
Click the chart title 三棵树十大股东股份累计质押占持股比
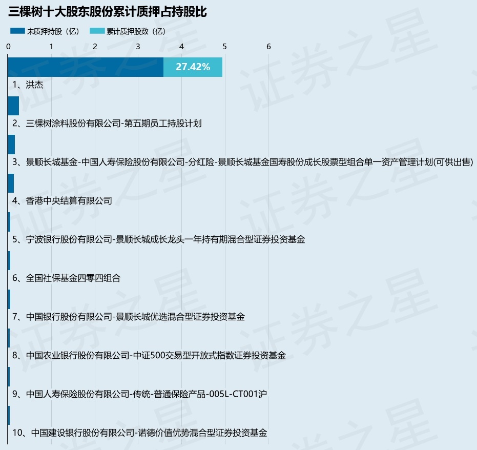coord(108,12)
